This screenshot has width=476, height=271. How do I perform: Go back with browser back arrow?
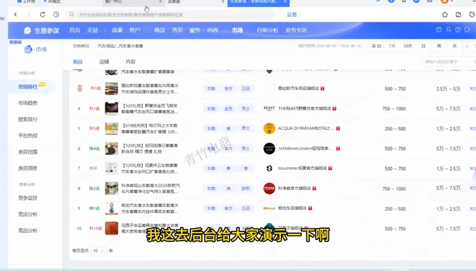tap(15, 14)
